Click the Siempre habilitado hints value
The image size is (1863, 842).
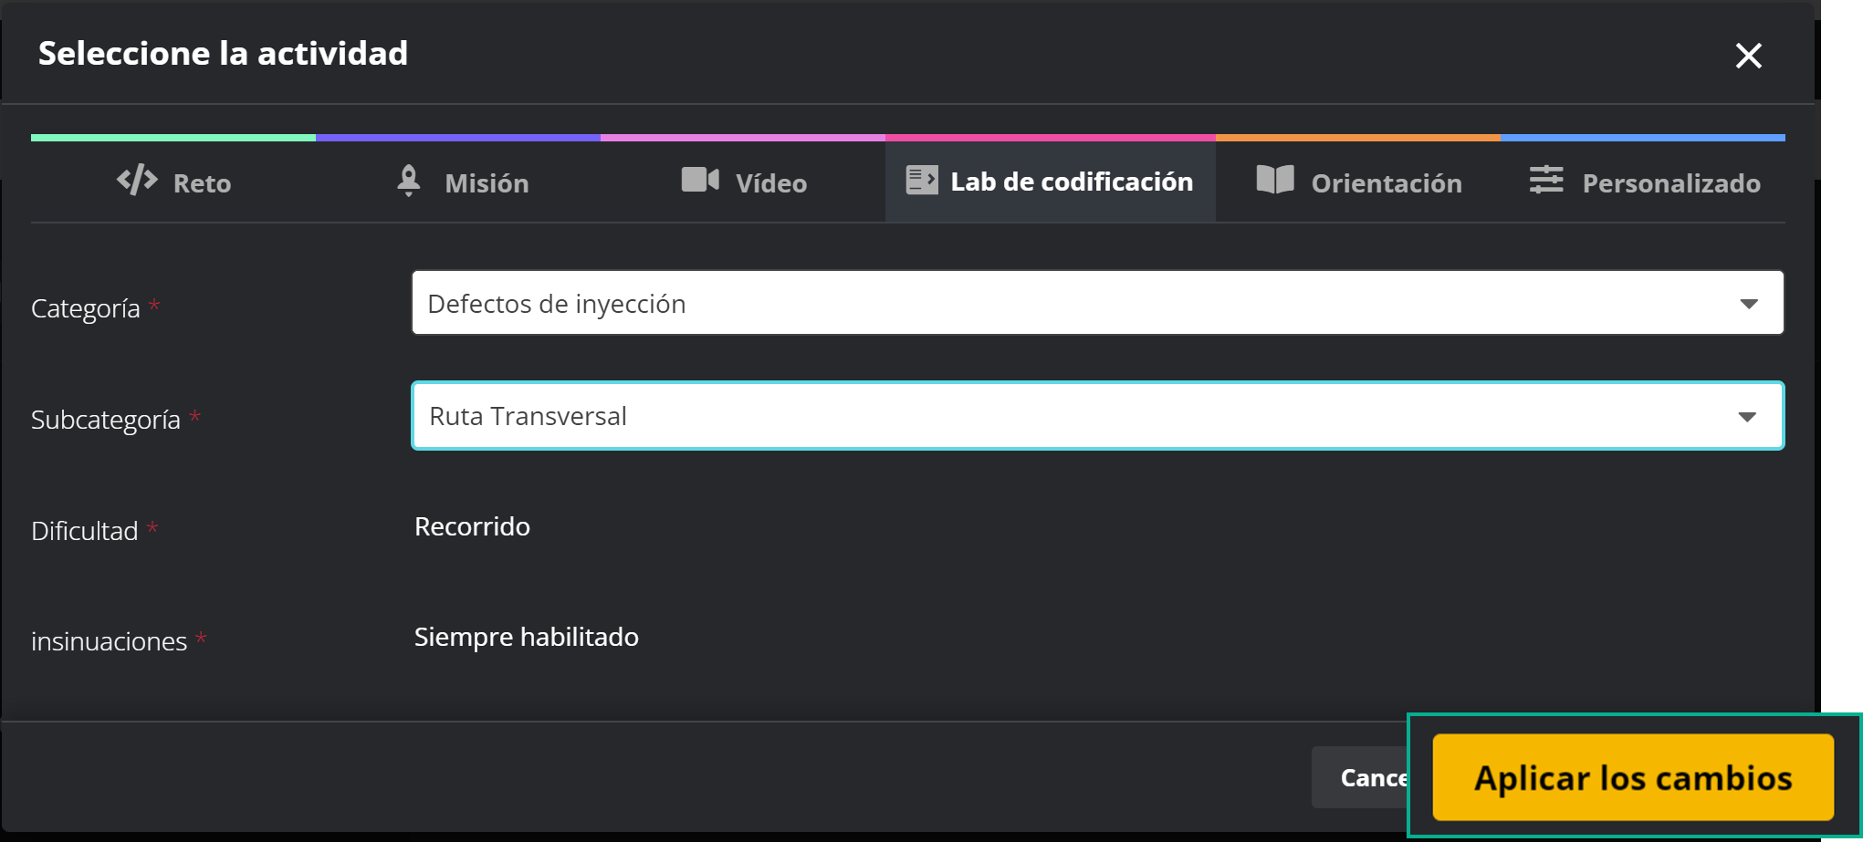[527, 637]
